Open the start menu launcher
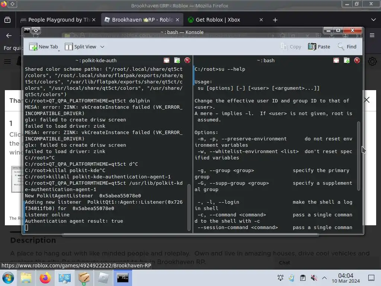381x286 pixels. click(8, 278)
